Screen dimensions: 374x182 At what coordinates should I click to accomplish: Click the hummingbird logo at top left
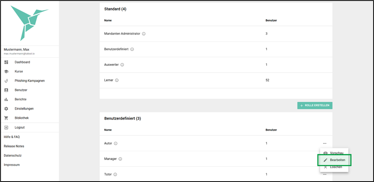click(x=30, y=23)
